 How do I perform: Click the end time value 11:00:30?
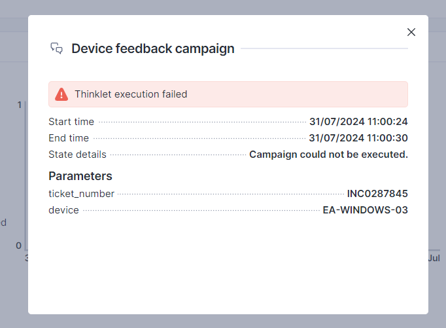pos(358,138)
